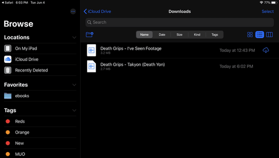Image resolution: width=279 pixels, height=158 pixels.
Task: Sort files by Size
Action: 179,35
